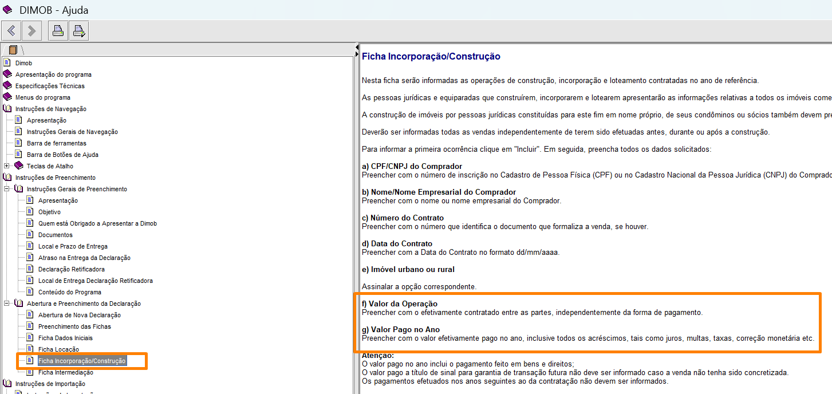Screen dimensions: 832x394
Task: Click the heading e) Imóvel urbano ou rural
Action: click(x=408, y=269)
